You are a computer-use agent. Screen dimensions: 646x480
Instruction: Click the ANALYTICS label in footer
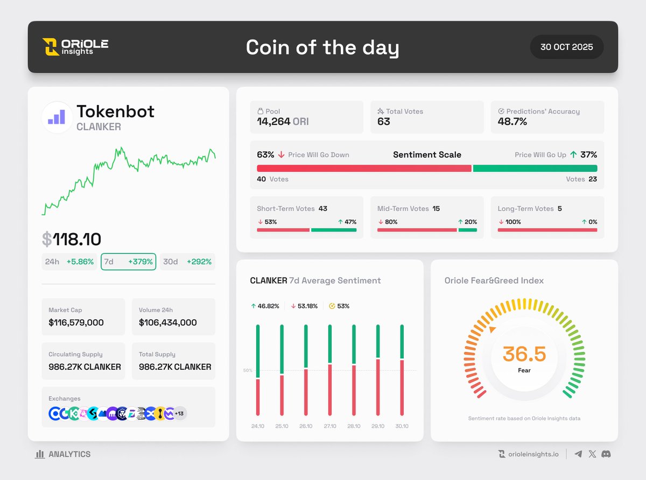[x=69, y=454]
